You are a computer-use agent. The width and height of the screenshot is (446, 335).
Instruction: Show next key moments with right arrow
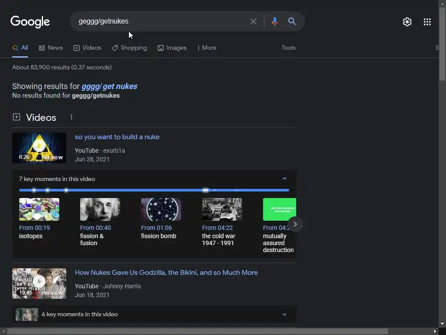pos(295,224)
